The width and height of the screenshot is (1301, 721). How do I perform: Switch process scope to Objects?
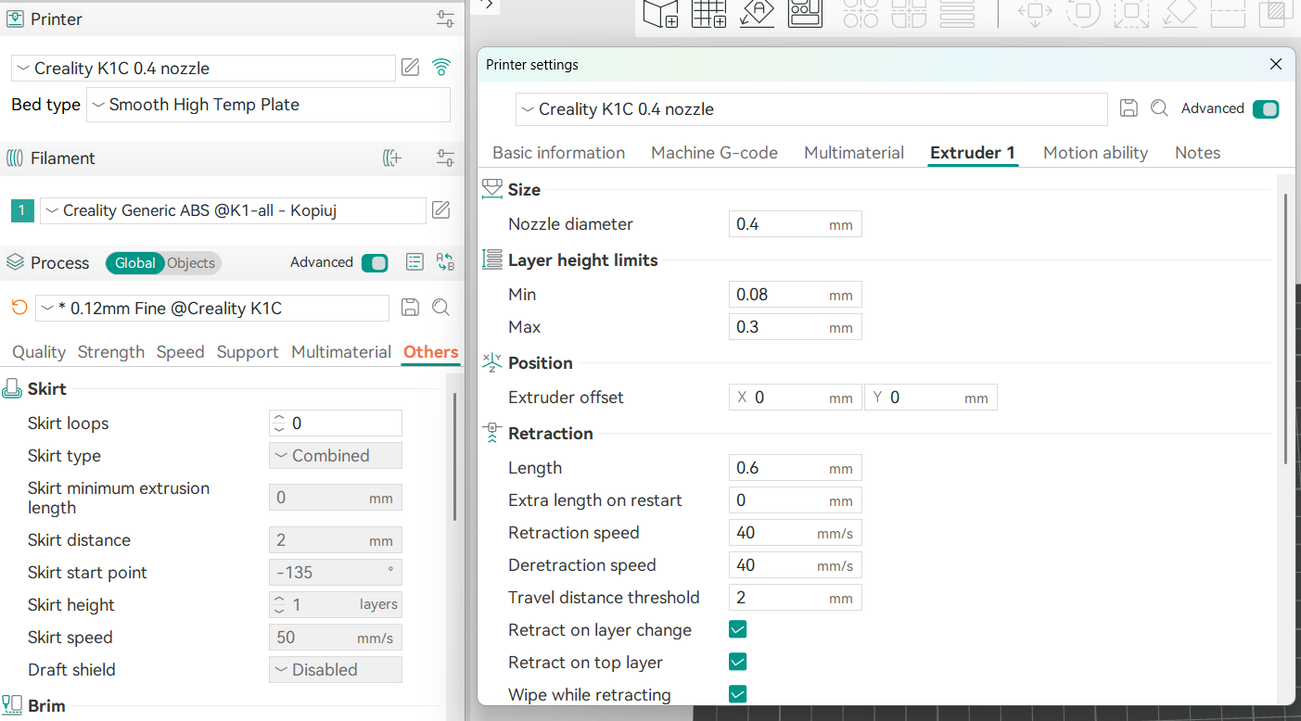(191, 263)
